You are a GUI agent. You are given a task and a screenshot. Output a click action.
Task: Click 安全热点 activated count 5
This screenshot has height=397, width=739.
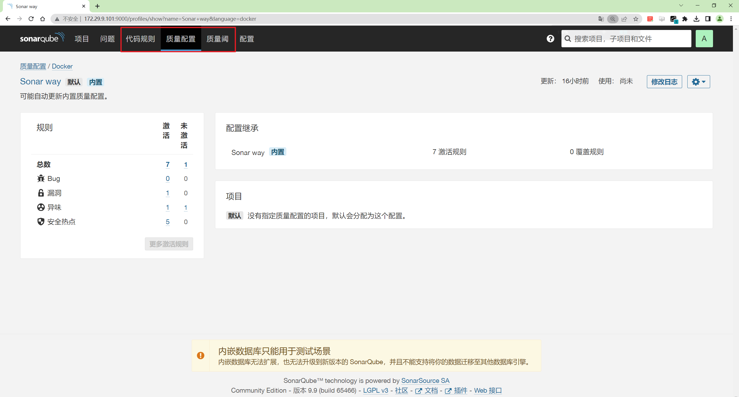point(167,222)
